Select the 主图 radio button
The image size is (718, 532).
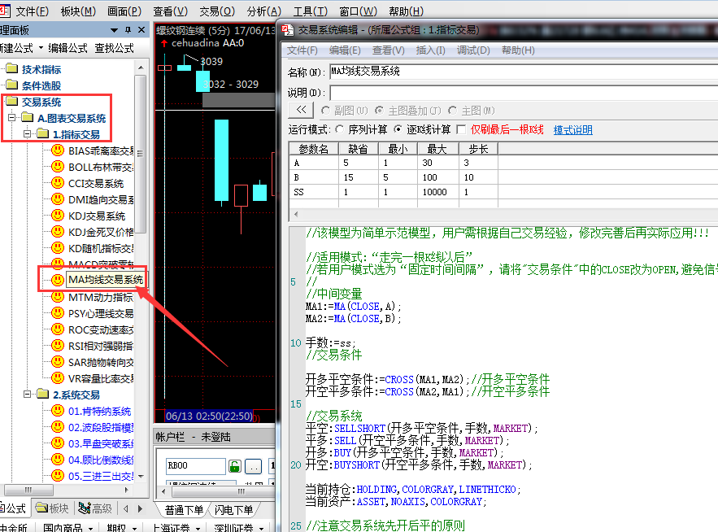(453, 111)
